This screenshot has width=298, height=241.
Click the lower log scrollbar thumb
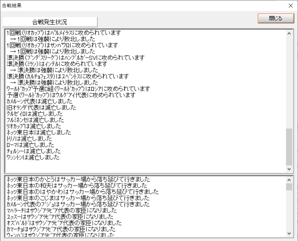click(289, 187)
